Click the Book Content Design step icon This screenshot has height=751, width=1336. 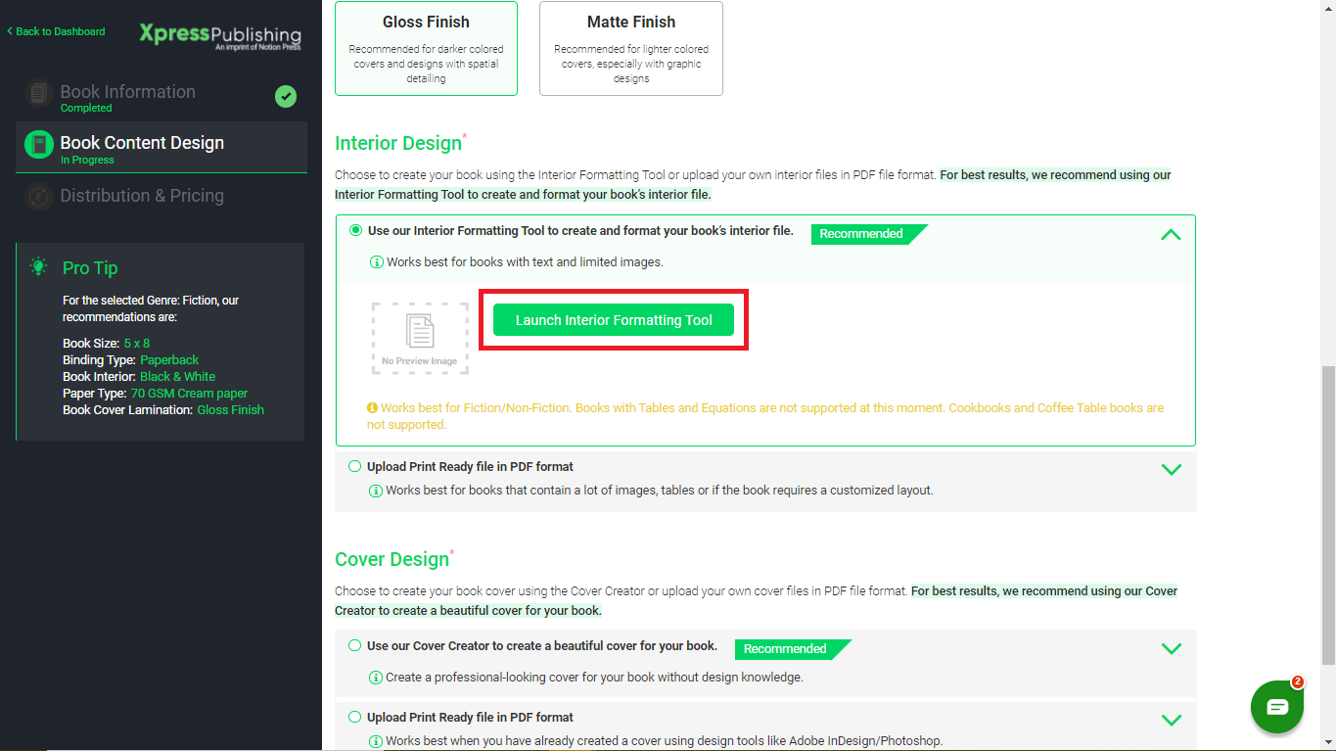point(38,144)
